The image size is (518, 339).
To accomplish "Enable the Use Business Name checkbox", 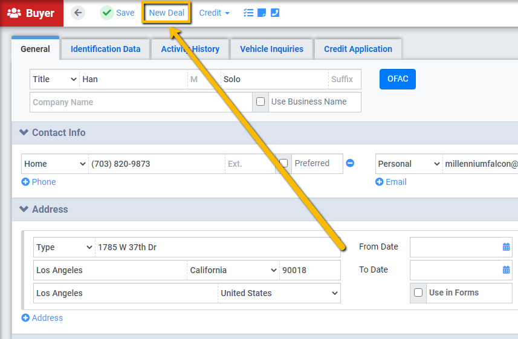I will (261, 102).
